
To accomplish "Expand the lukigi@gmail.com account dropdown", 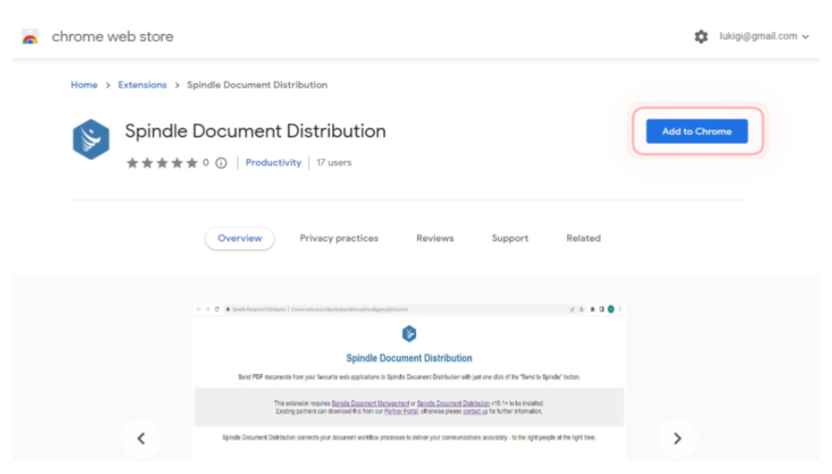I will 764,37.
